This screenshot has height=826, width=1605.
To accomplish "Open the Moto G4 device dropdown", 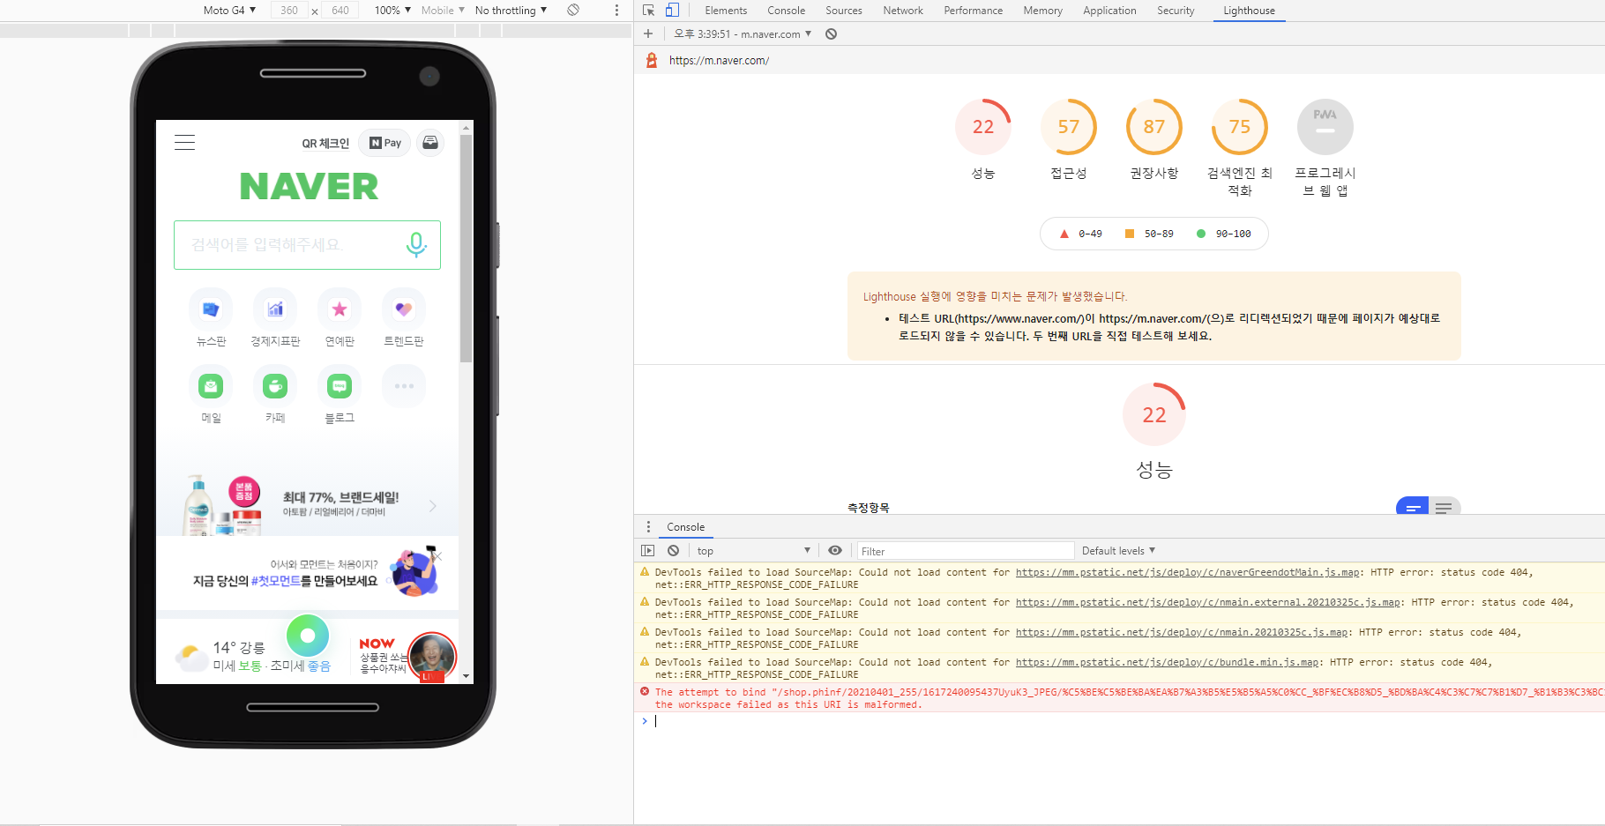I will pyautogui.click(x=229, y=10).
